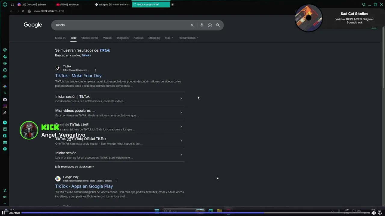Open TikTok - Apps en Google Play
Image resolution: width=385 pixels, height=216 pixels.
pyautogui.click(x=84, y=186)
